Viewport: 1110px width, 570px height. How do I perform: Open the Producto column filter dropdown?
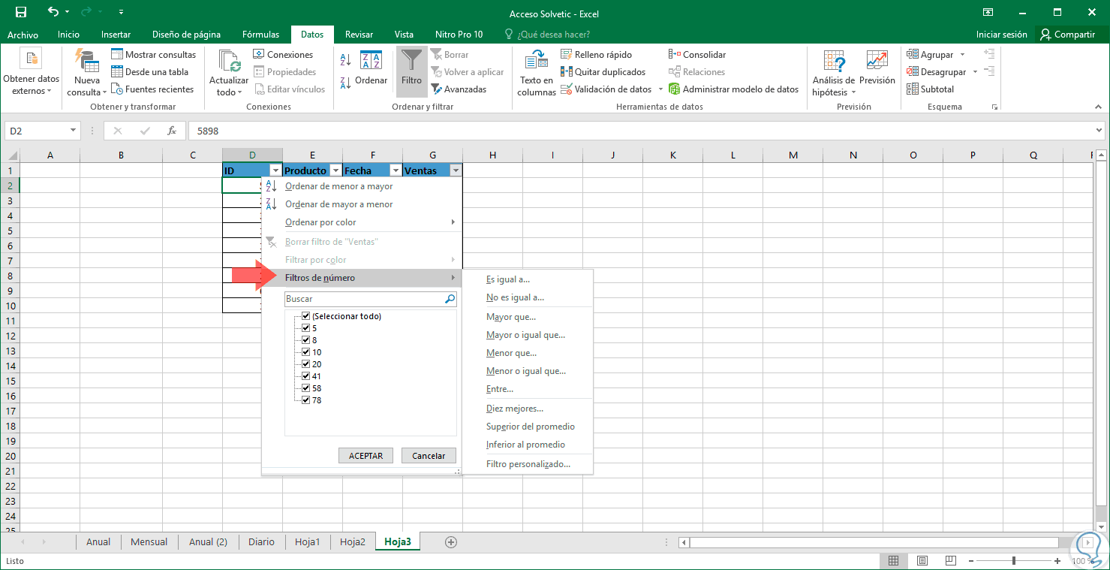335,170
